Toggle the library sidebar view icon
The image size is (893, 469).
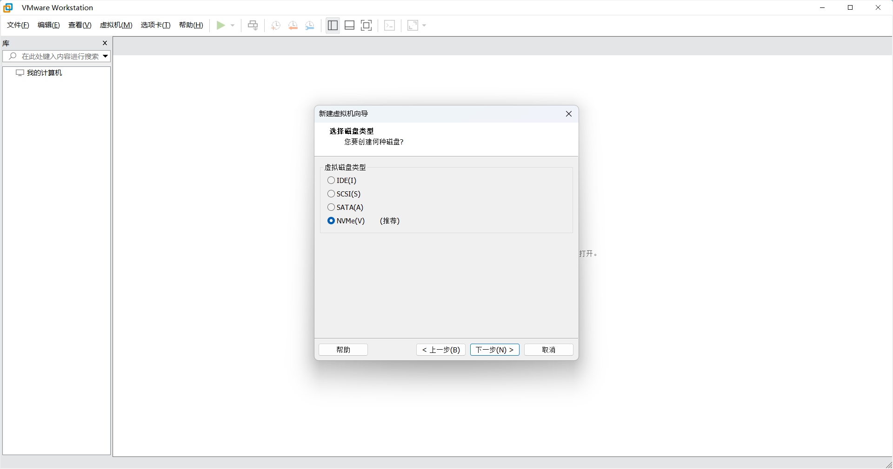point(333,25)
